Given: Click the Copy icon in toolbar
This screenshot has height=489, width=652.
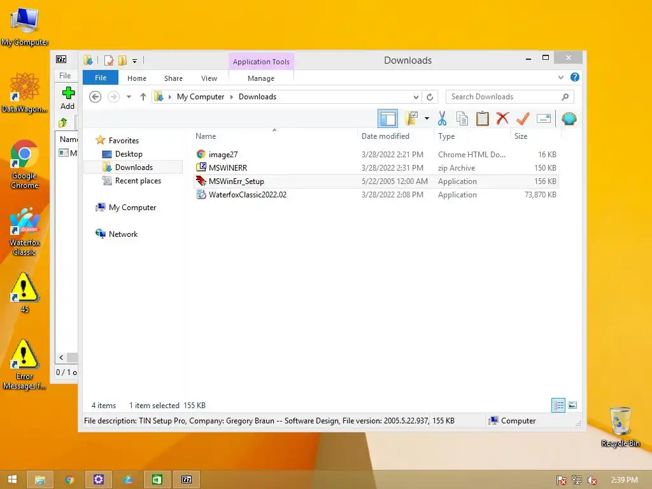Looking at the screenshot, I should 462,119.
